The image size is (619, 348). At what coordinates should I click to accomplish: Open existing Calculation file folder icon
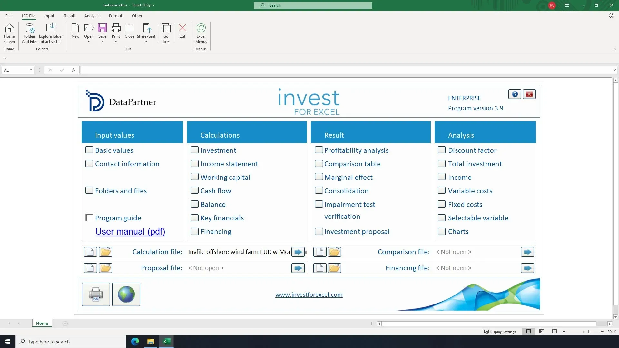point(105,252)
